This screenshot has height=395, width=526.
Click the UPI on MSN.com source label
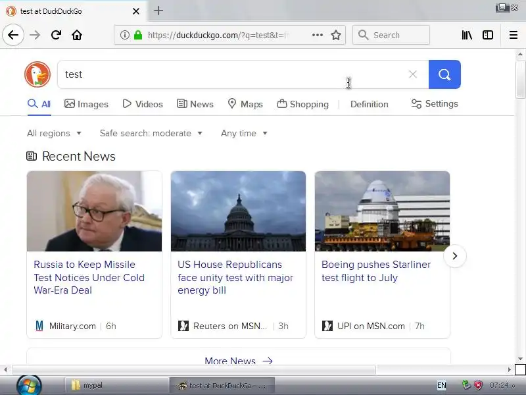point(371,326)
